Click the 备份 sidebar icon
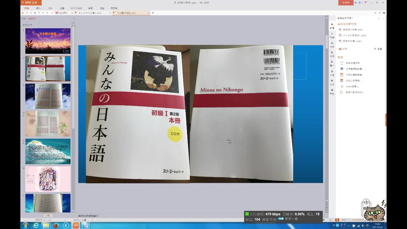 (332, 83)
